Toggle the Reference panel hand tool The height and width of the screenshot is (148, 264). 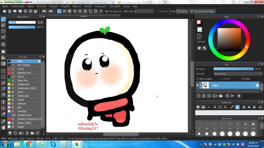[237, 107]
